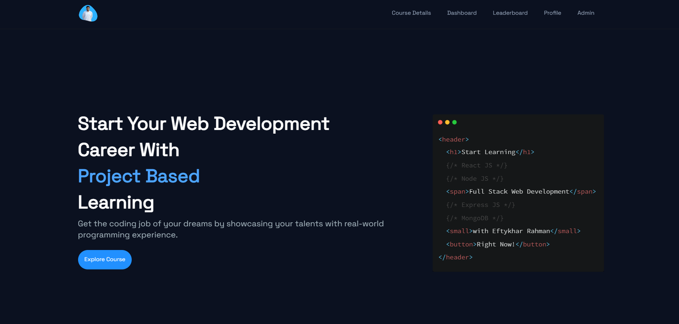Click the MongoDB comment line
Image resolution: width=679 pixels, height=324 pixels.
point(475,218)
